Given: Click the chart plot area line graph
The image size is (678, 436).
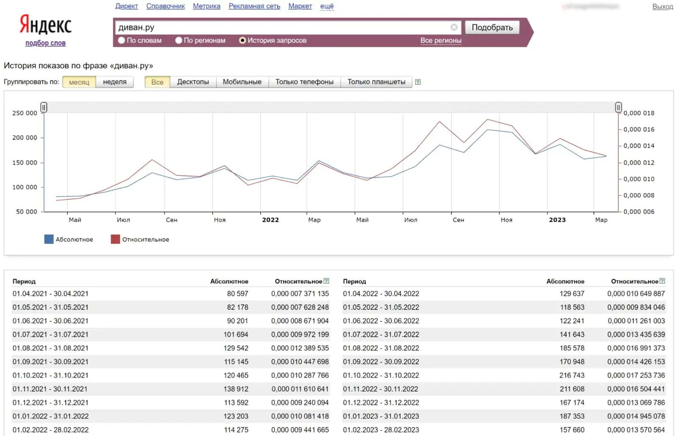Looking at the screenshot, I should click(331, 163).
